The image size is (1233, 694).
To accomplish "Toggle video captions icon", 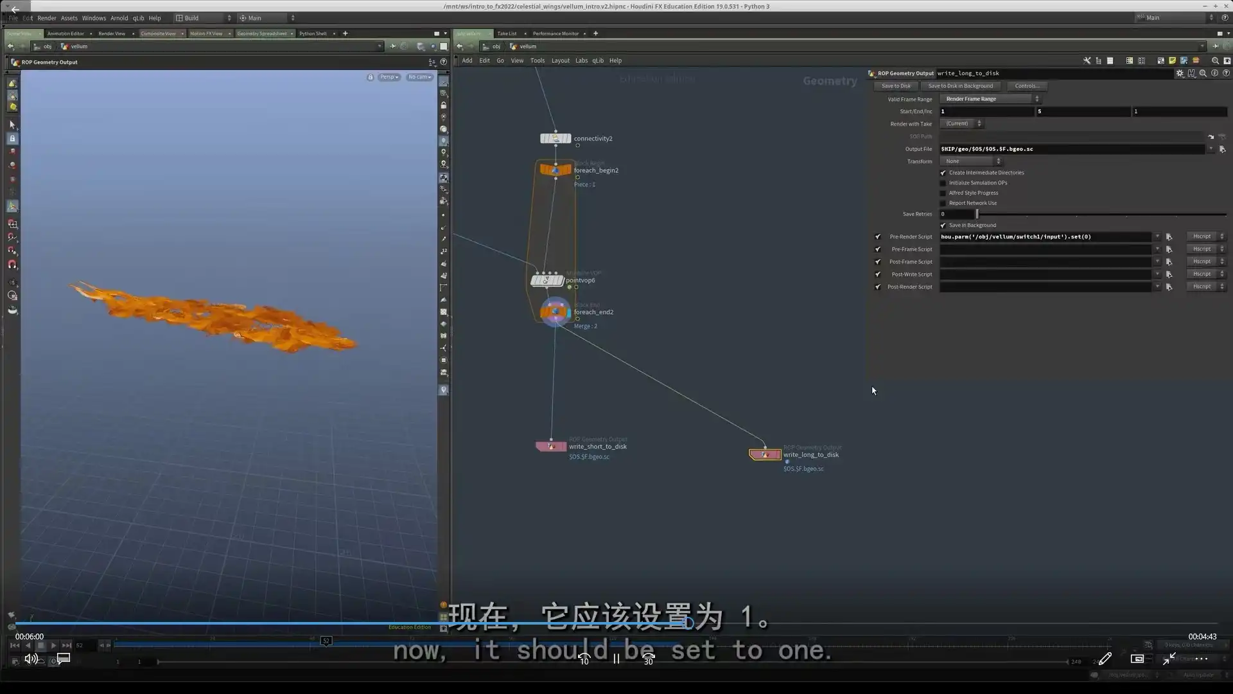I will 63,659.
